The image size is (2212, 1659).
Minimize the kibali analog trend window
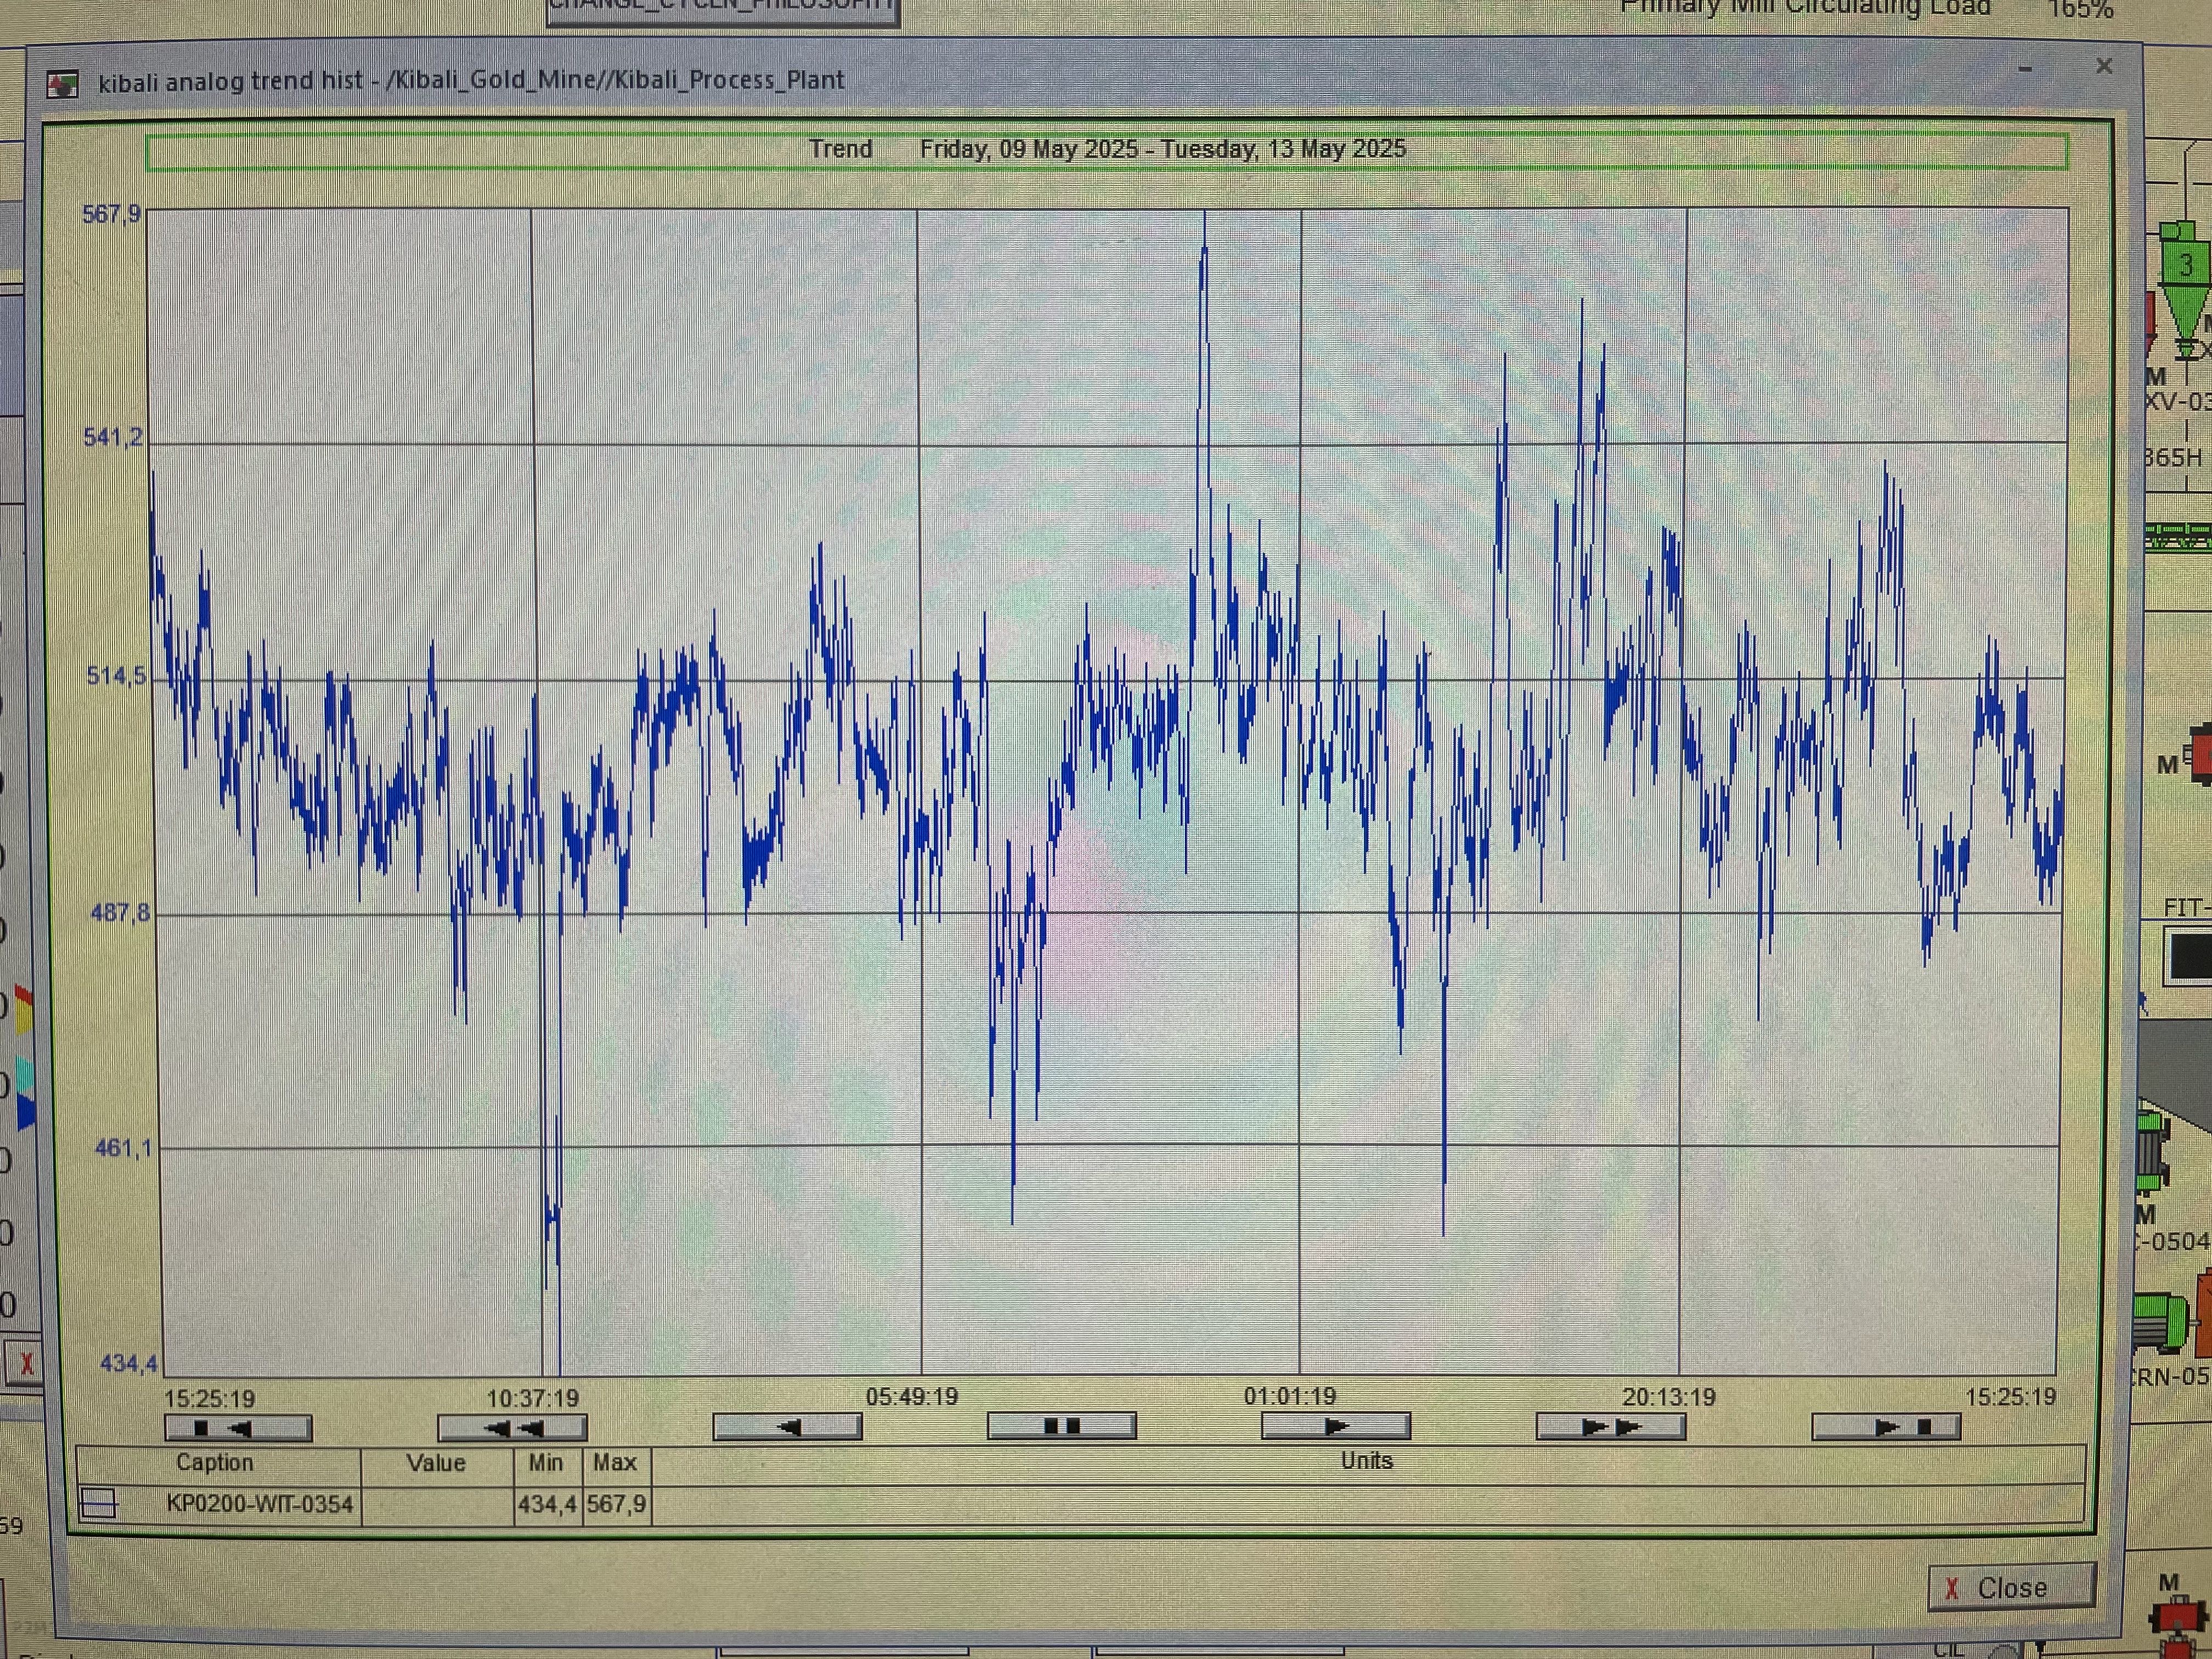coord(2025,69)
